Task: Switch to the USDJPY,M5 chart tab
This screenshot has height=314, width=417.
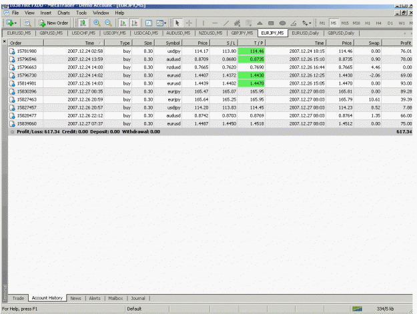Action: coord(114,33)
